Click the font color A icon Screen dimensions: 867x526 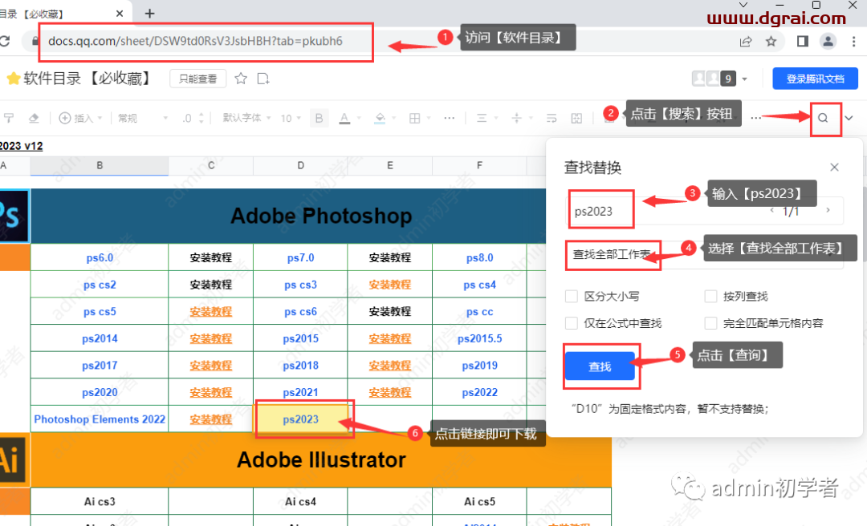344,118
